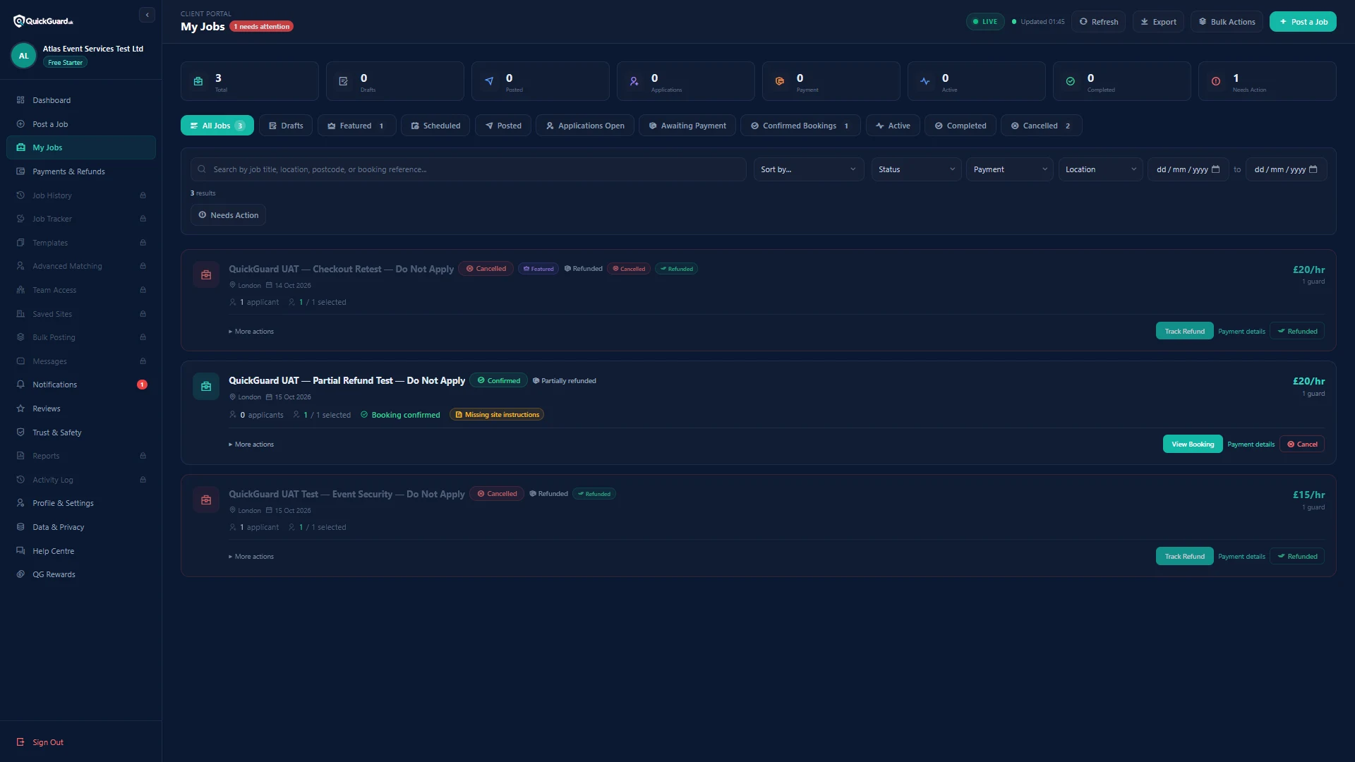
Task: Click the Post a Job button in header
Action: coord(1303,22)
